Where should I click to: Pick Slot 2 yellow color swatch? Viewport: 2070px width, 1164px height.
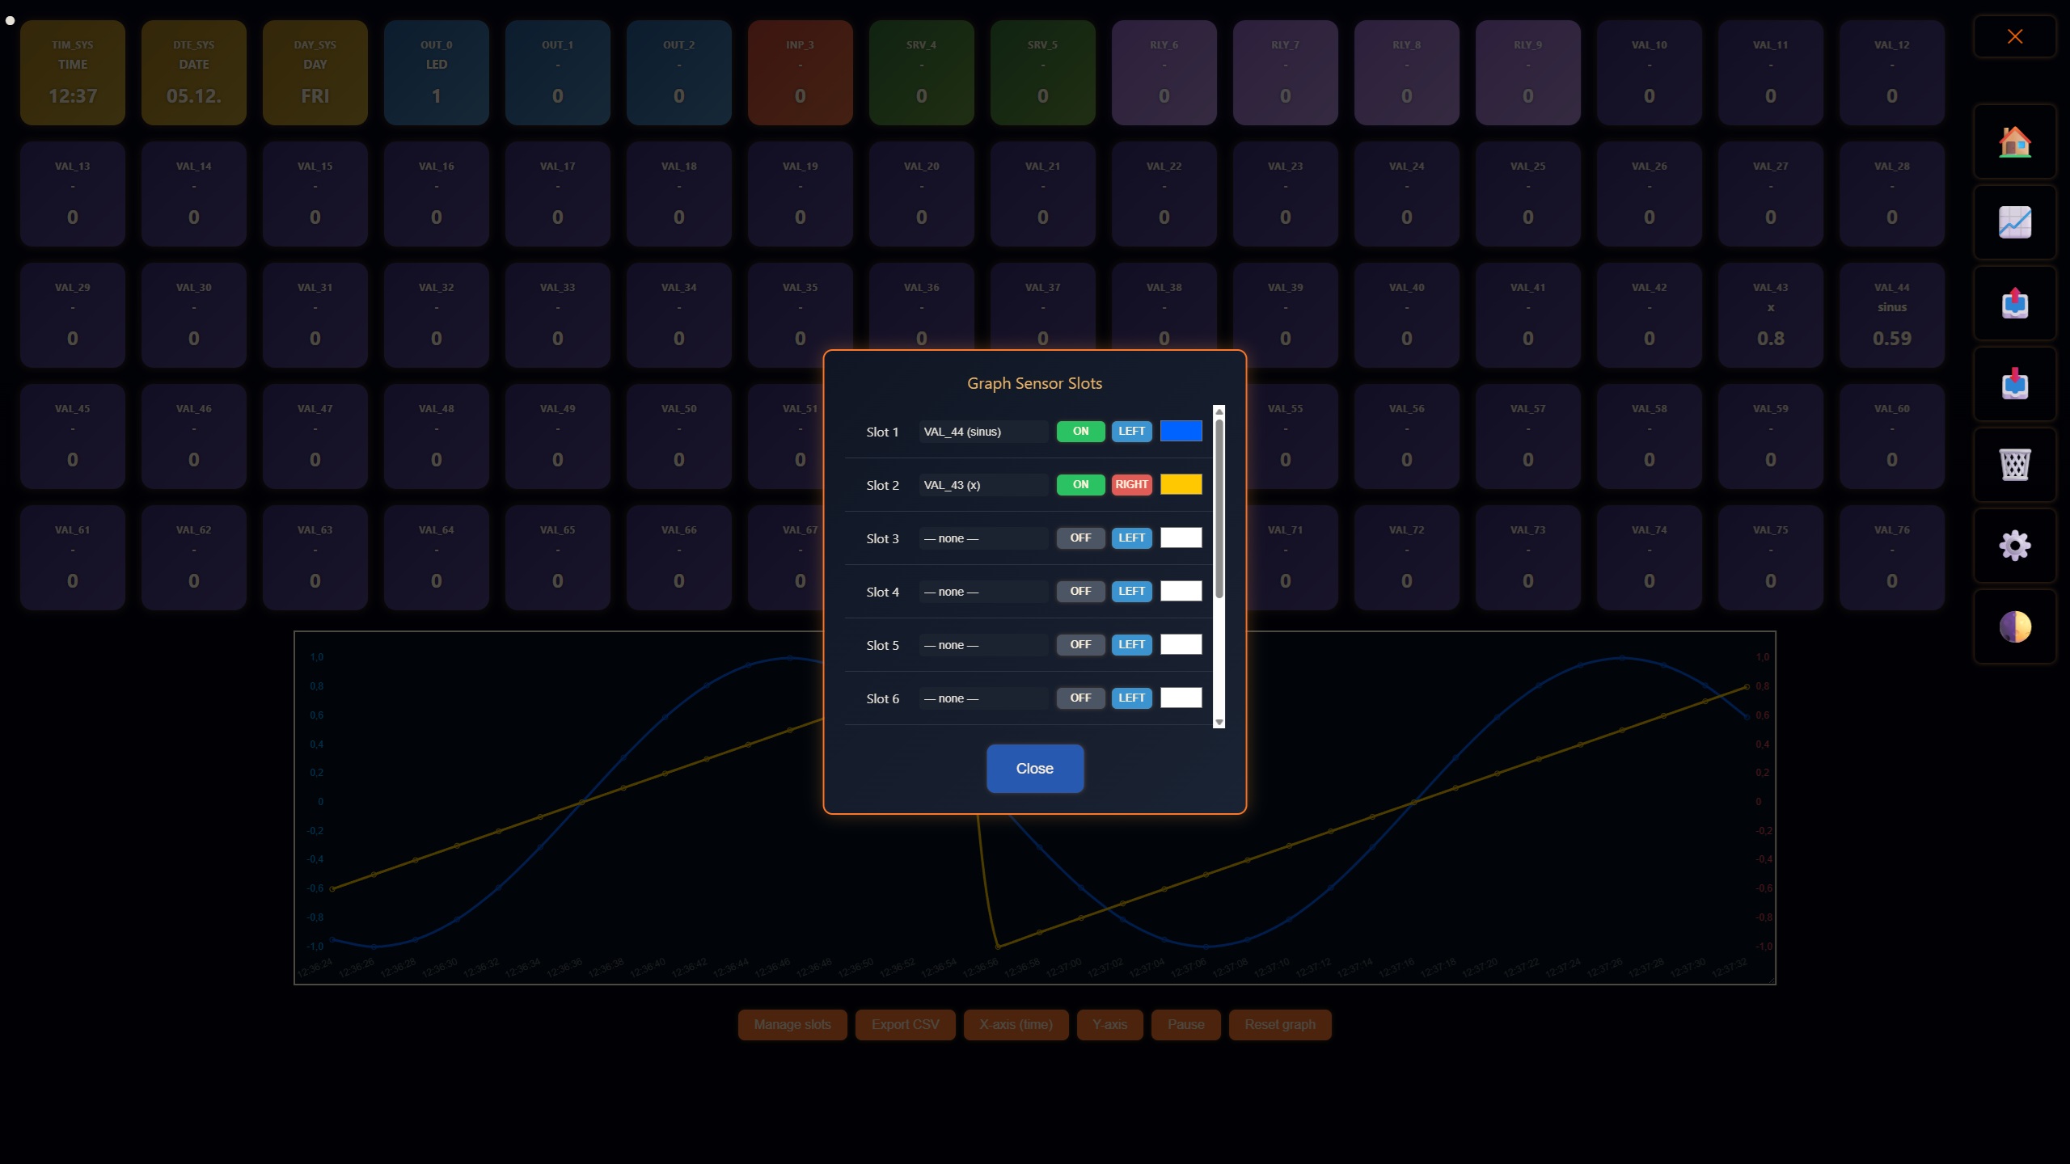1181,485
